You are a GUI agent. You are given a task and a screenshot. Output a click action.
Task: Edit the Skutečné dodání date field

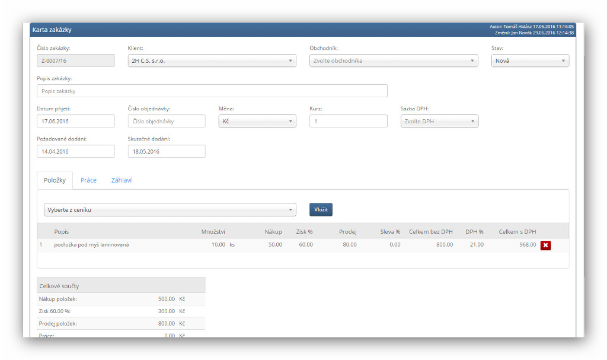[167, 151]
